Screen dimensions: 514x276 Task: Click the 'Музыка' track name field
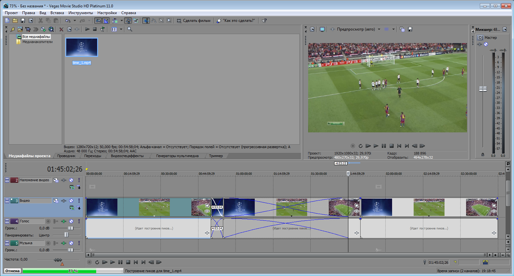32,243
